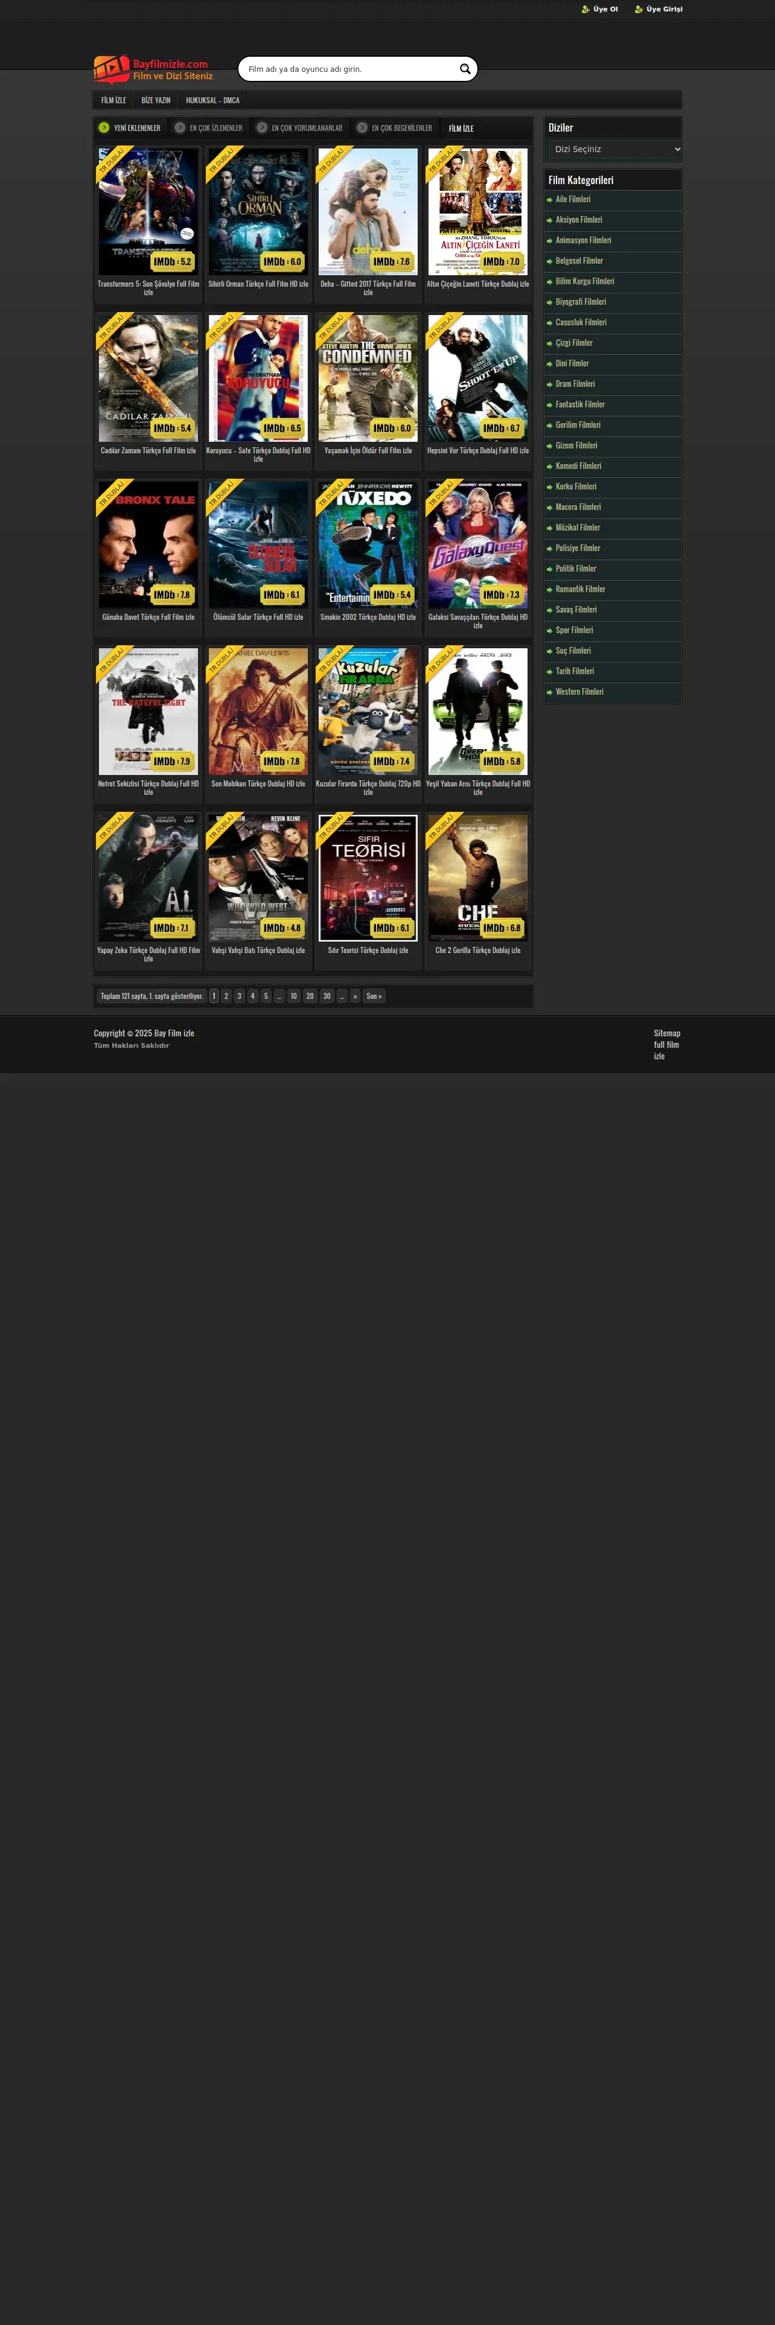
Task: Open the Wild Wild West poster thumbnail
Action: [x=258, y=878]
